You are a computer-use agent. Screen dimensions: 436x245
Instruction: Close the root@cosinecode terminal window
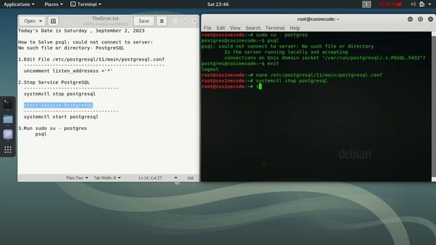[431, 19]
